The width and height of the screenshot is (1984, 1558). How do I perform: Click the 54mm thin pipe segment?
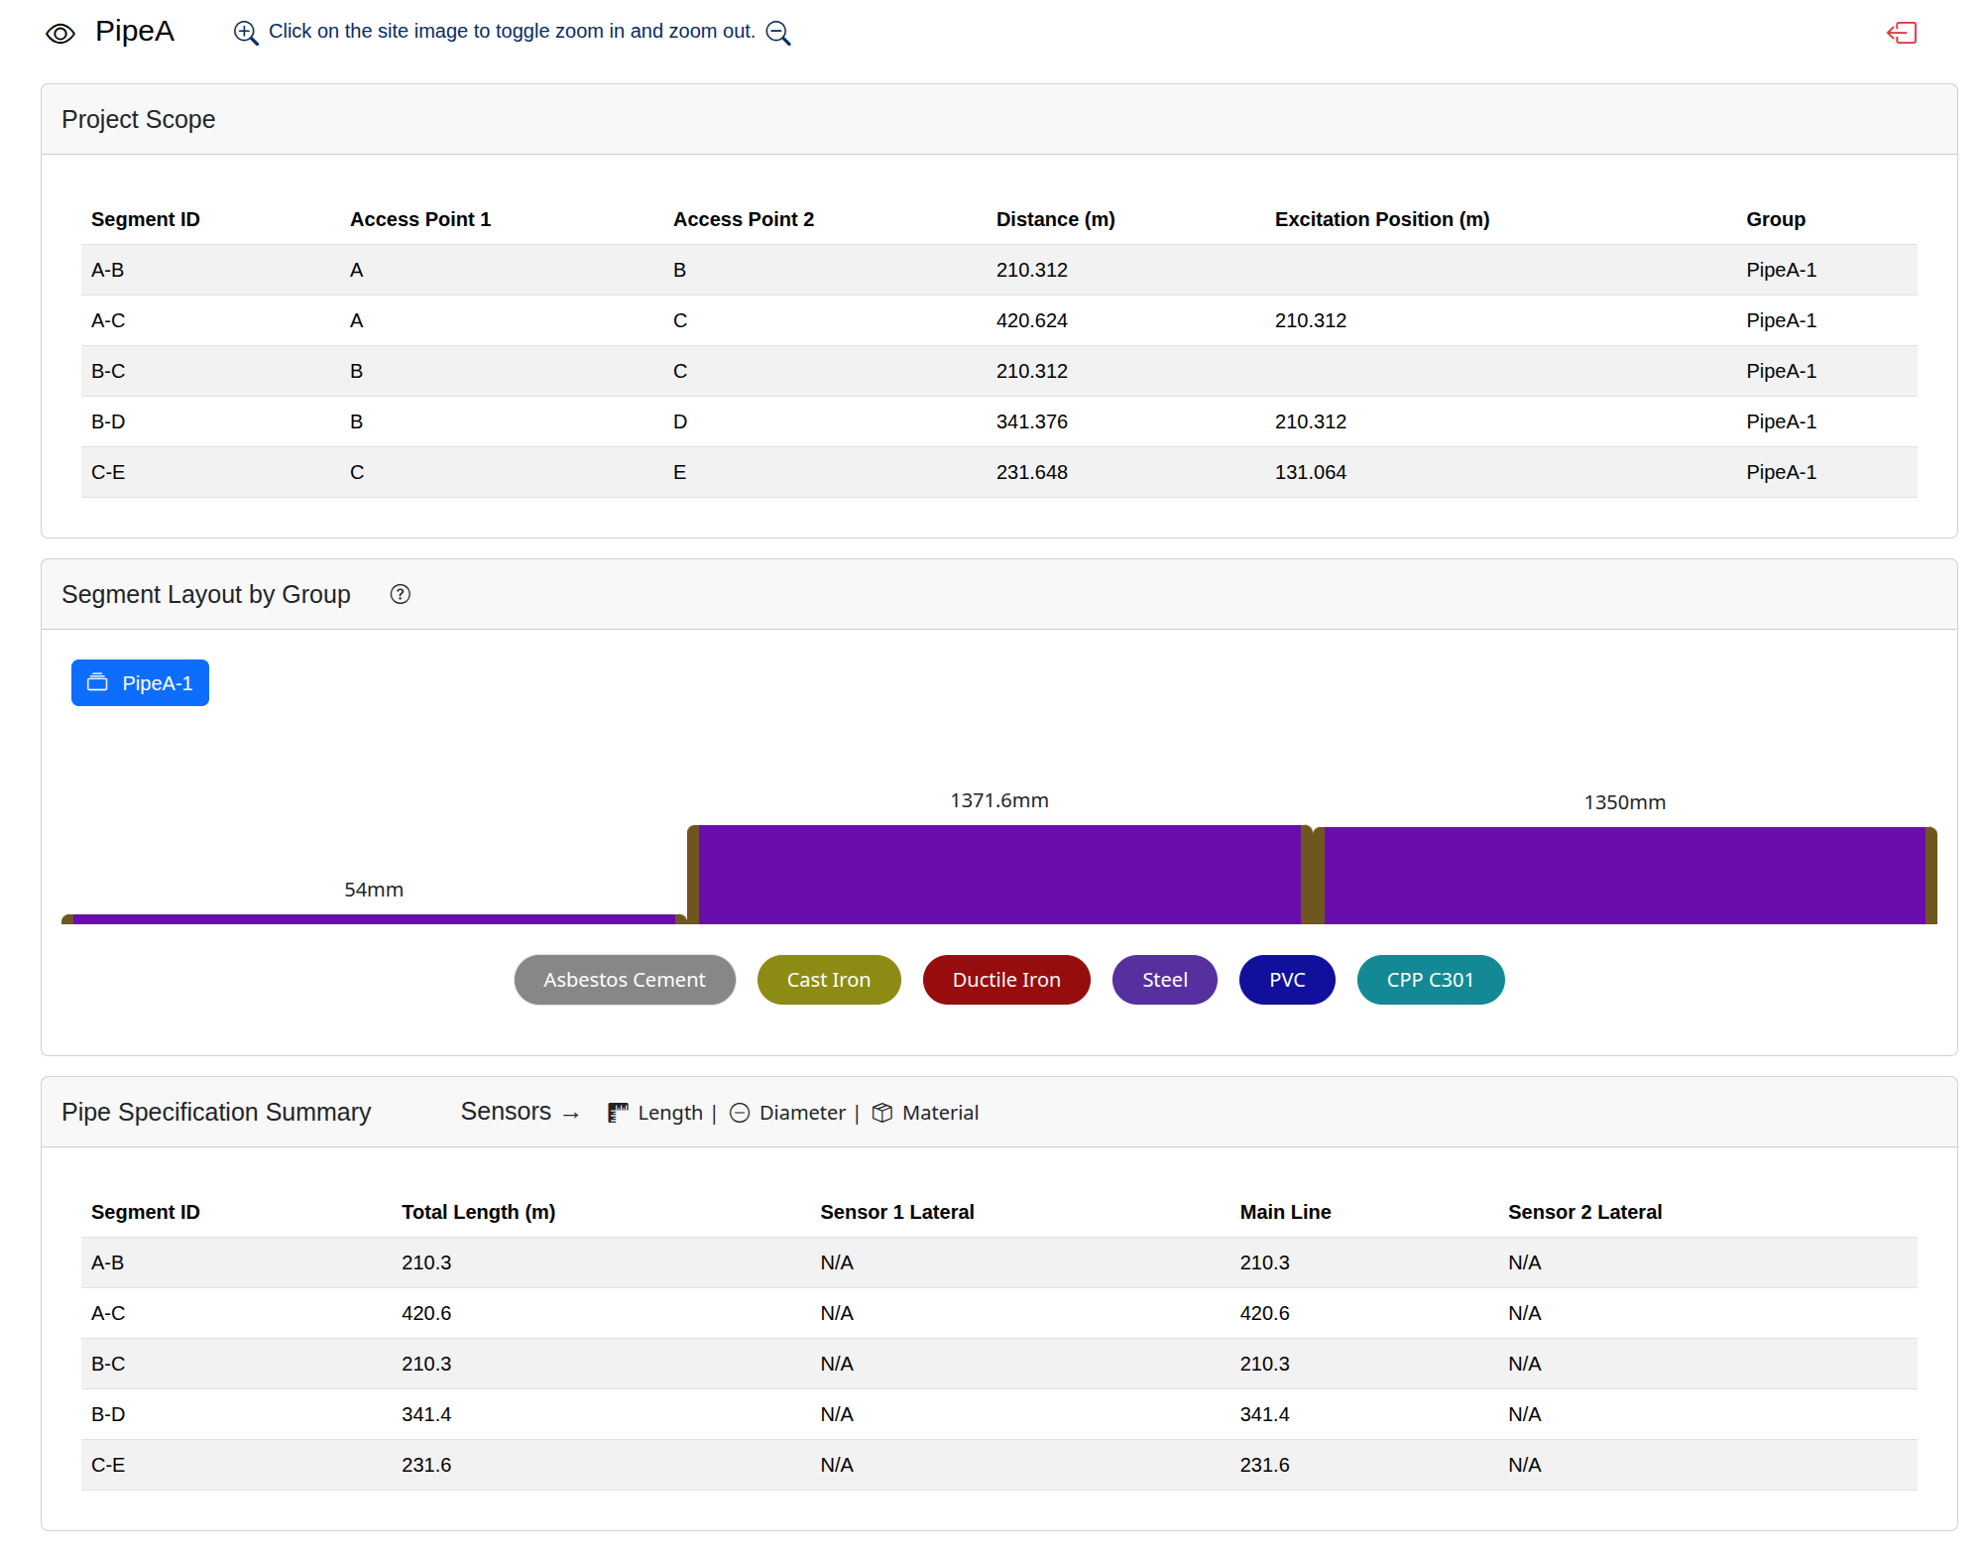point(374,919)
